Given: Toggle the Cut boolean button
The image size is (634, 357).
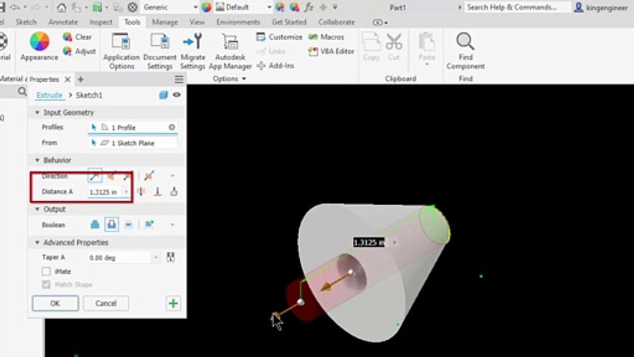Looking at the screenshot, I should [x=111, y=225].
